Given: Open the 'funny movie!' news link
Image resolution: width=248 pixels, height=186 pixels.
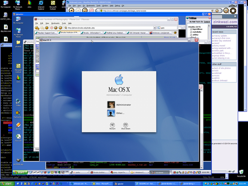Looking at the screenshot, I should [x=219, y=46].
